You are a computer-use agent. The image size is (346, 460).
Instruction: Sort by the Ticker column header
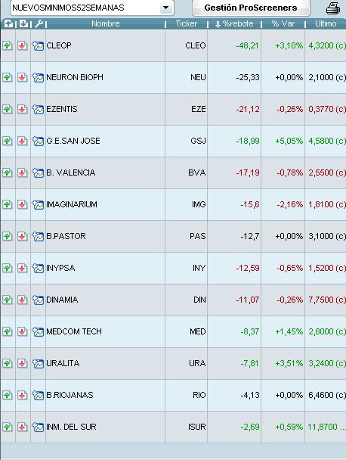187,23
